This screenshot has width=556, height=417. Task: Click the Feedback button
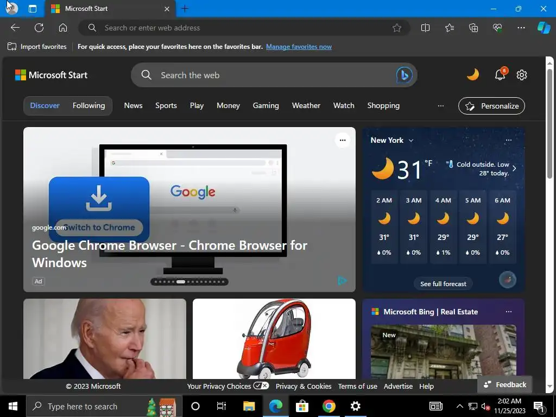(505, 385)
